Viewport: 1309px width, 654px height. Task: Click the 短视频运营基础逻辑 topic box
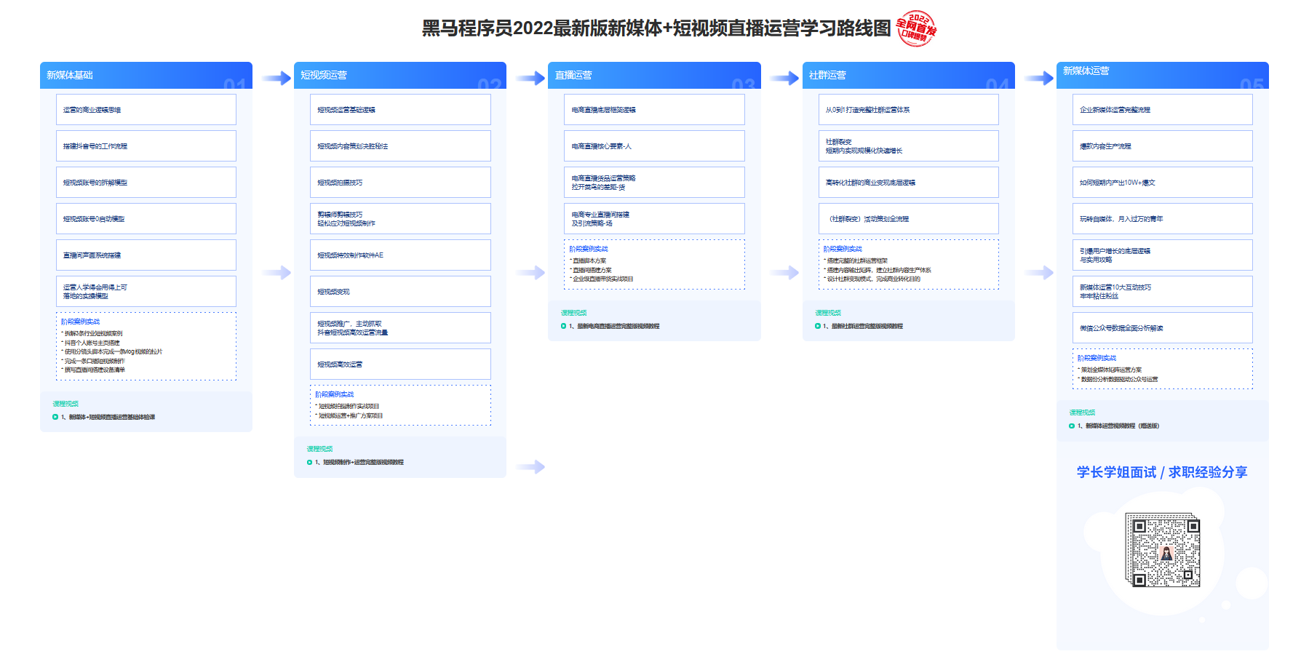click(x=400, y=110)
